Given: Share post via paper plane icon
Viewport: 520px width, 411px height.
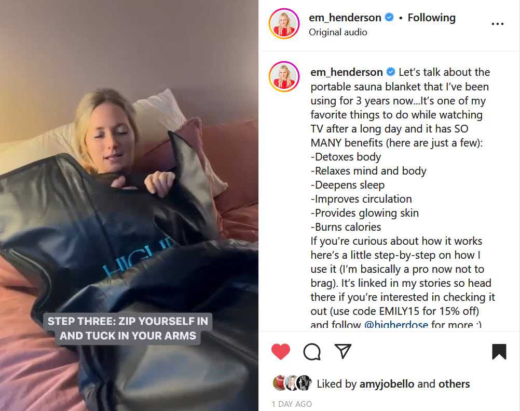Looking at the screenshot, I should pos(343,351).
